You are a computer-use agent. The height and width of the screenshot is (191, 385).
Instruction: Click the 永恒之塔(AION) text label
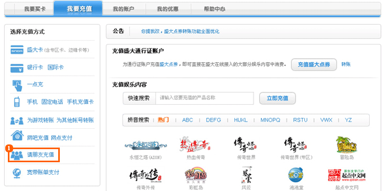point(145,157)
